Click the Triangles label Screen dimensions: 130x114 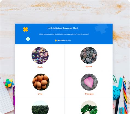pyautogui.click(x=89, y=94)
